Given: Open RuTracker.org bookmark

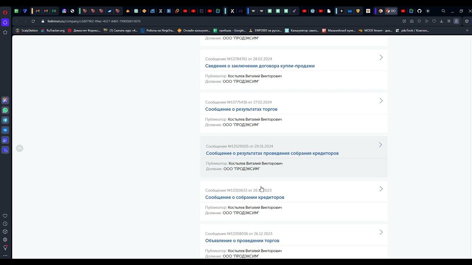Looking at the screenshot, I should [x=53, y=31].
